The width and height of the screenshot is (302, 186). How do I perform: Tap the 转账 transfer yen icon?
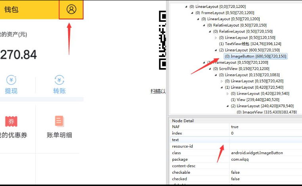tap(59, 80)
